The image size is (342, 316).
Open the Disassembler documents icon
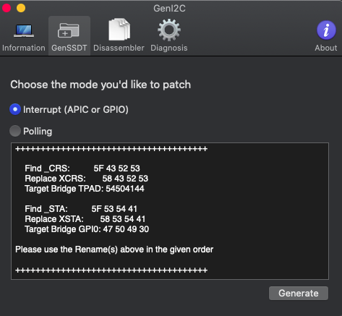119,30
